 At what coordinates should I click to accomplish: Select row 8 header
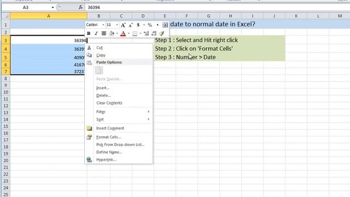(x=6, y=78)
